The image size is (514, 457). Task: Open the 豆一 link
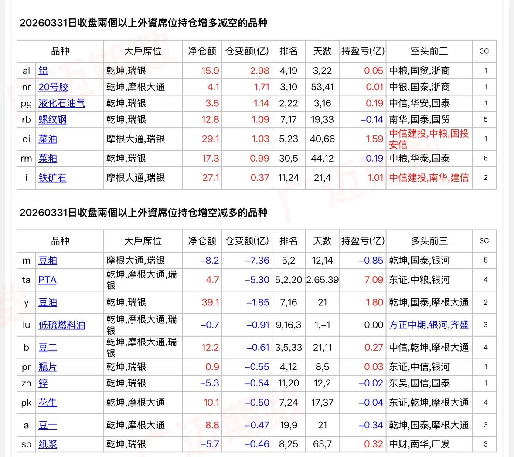point(48,425)
